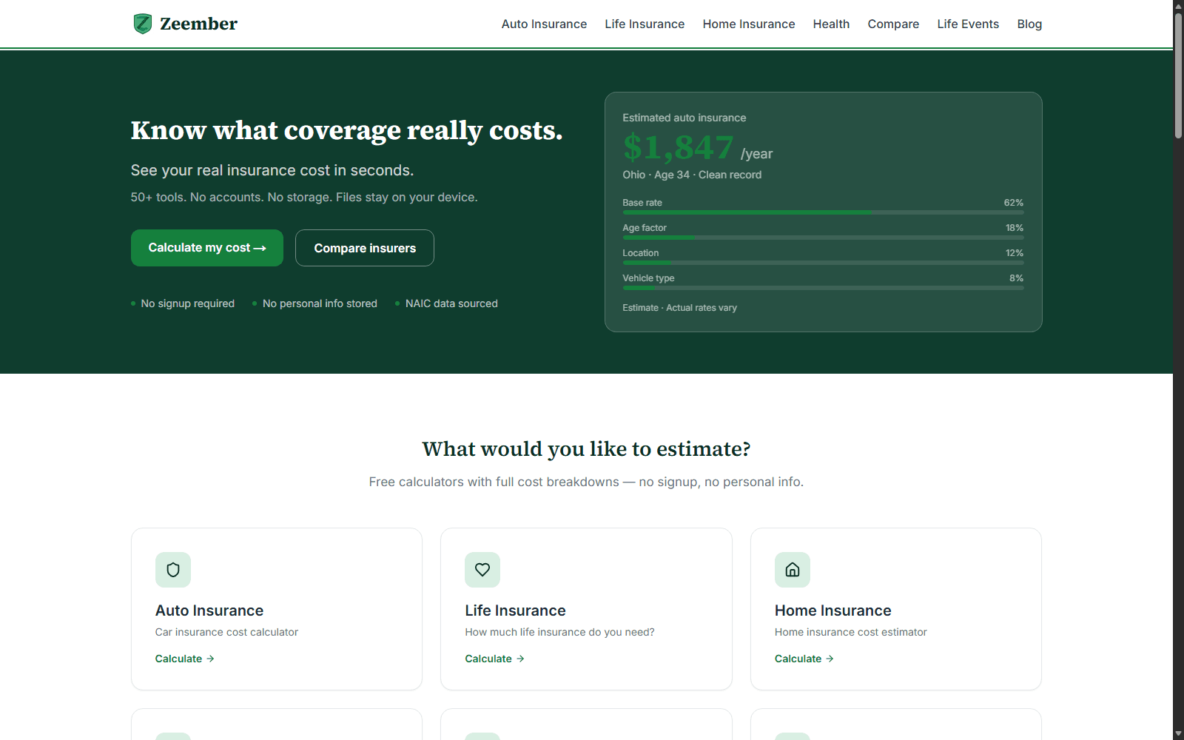1184x740 pixels.
Task: Click the $1,847 estimate amount
Action: tap(679, 147)
